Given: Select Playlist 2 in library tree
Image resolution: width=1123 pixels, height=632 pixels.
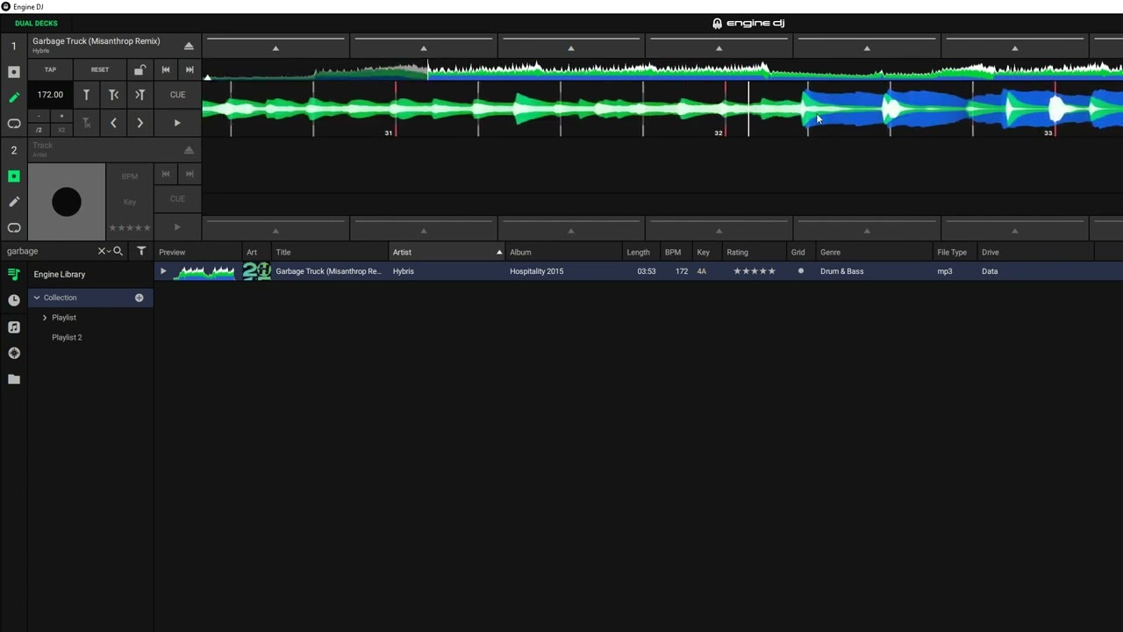Looking at the screenshot, I should (67, 337).
